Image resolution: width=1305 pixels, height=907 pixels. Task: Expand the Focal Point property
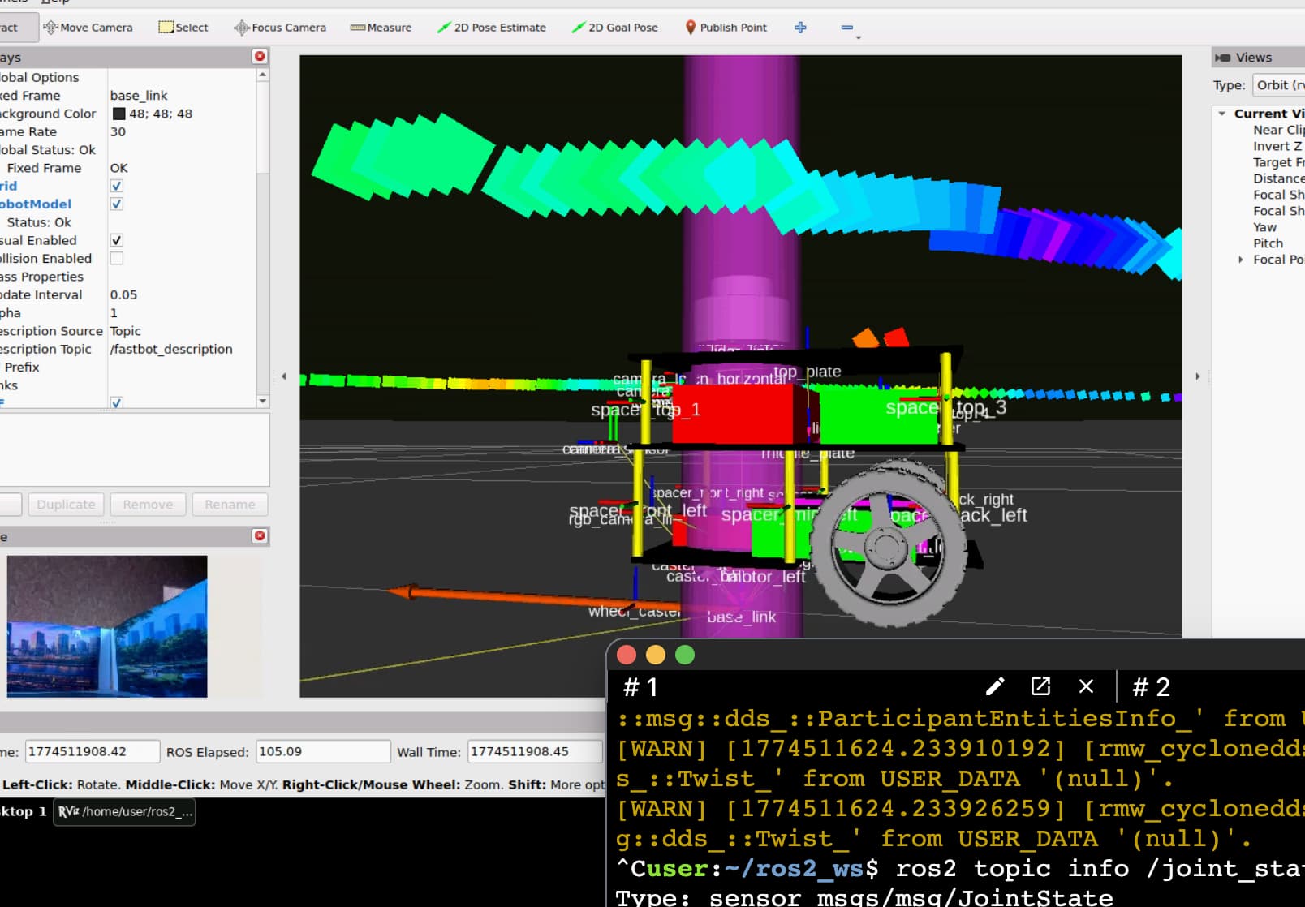tap(1240, 260)
